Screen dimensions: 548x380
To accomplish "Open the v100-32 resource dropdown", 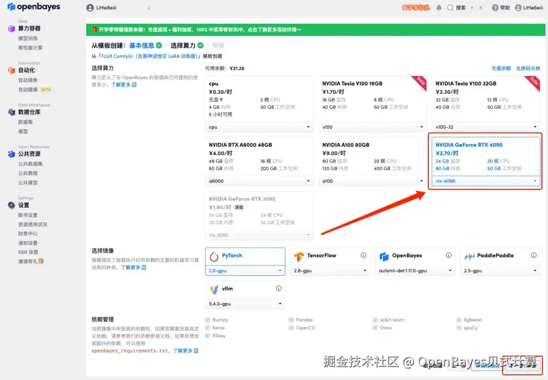I will pyautogui.click(x=486, y=127).
